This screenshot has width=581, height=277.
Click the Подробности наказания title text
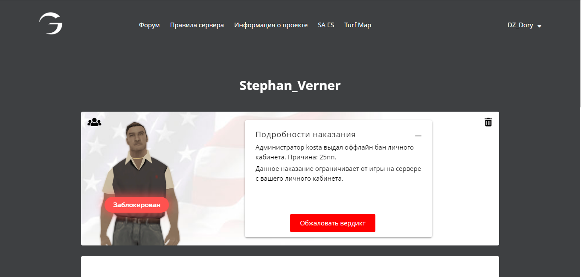click(305, 135)
